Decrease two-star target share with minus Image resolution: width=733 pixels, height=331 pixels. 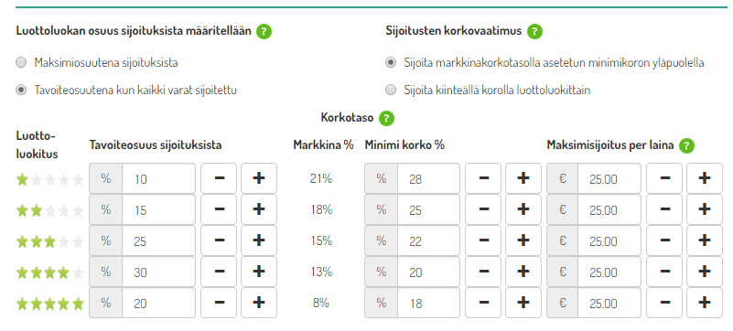pos(219,209)
